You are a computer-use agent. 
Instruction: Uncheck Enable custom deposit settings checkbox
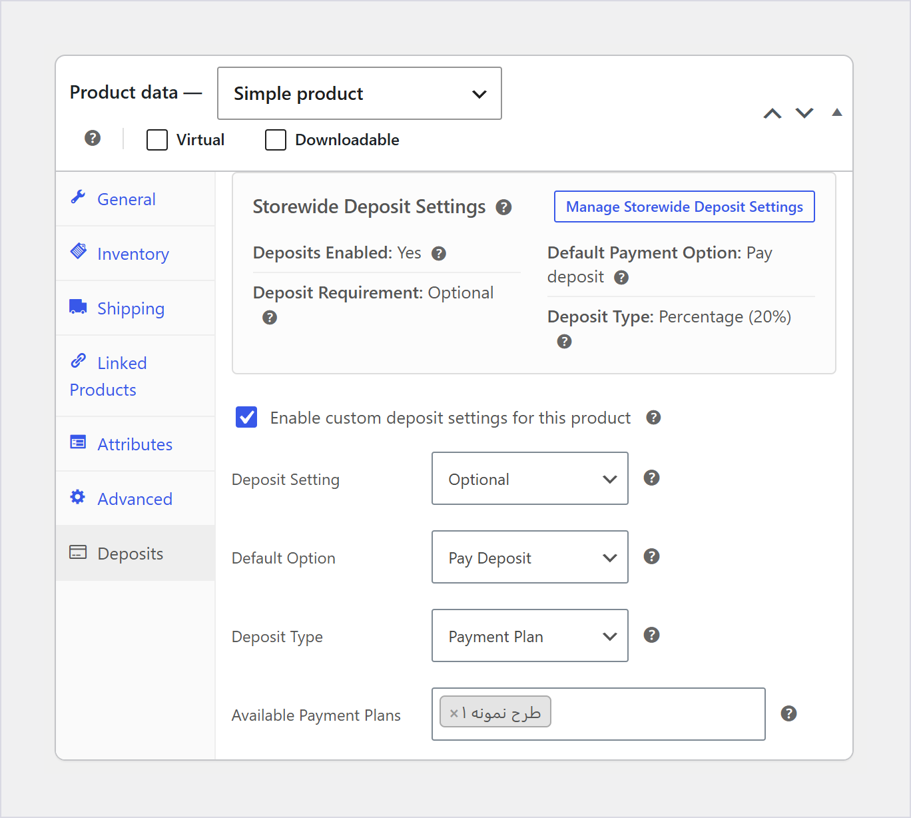click(x=246, y=418)
